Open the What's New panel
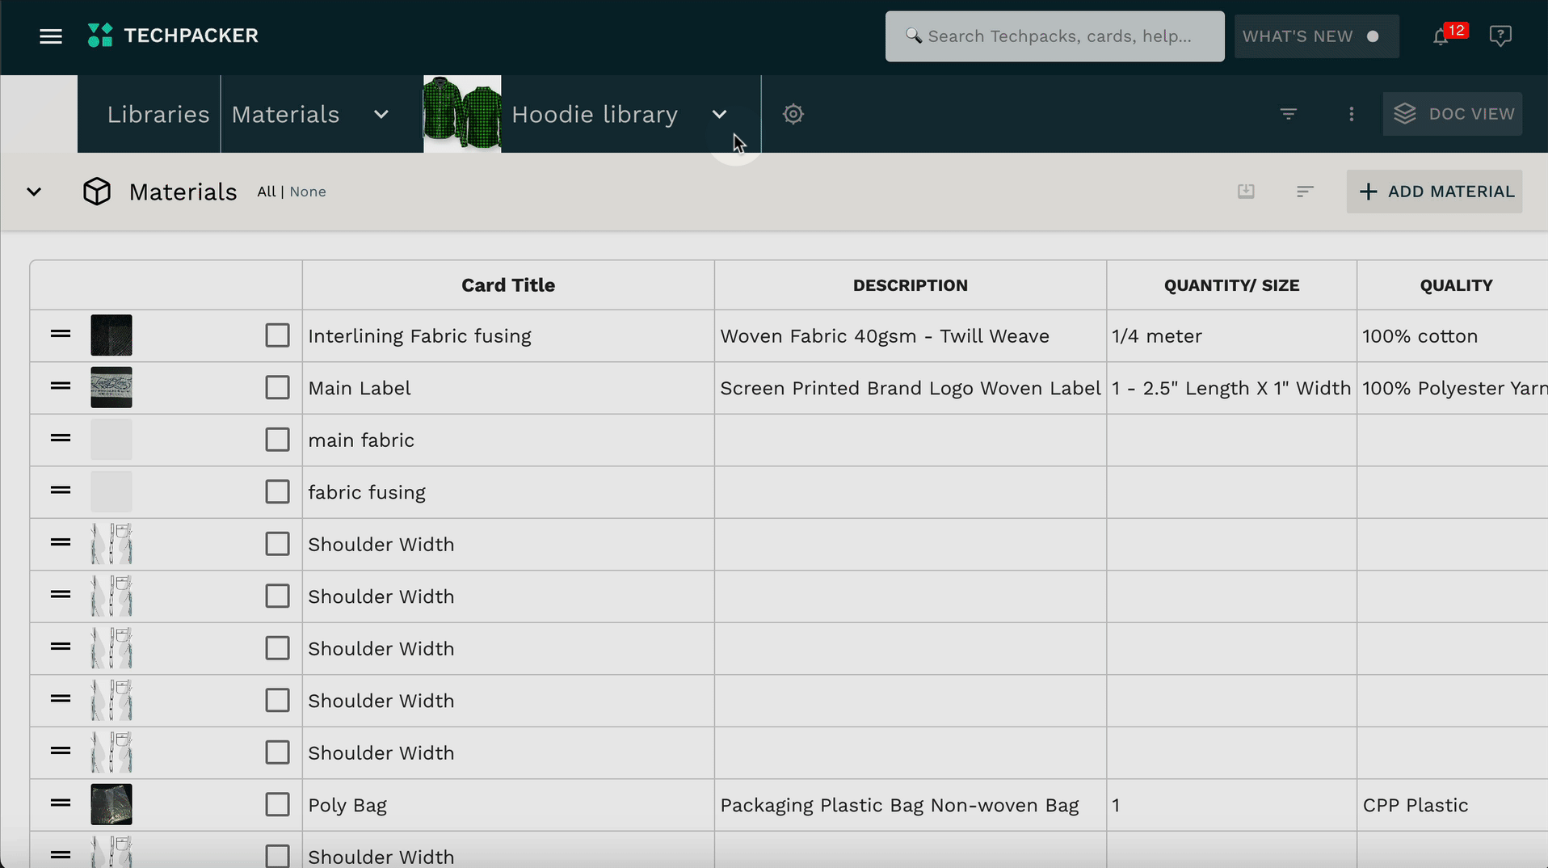Viewport: 1548px width, 868px height. pos(1316,36)
